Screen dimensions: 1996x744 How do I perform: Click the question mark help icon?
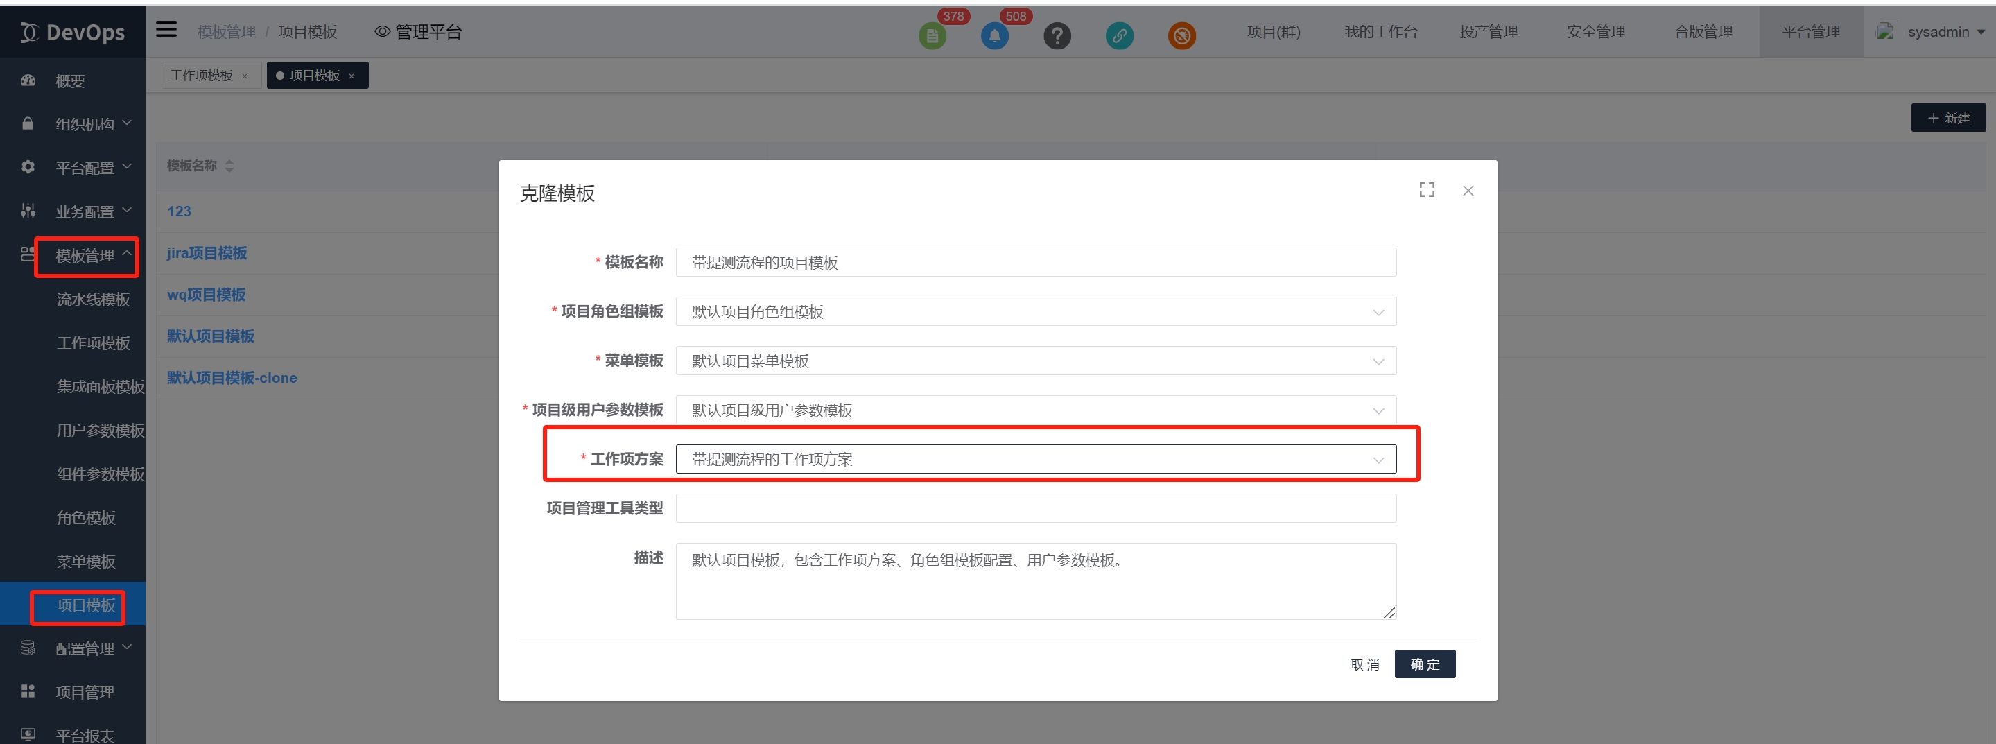click(x=1057, y=35)
